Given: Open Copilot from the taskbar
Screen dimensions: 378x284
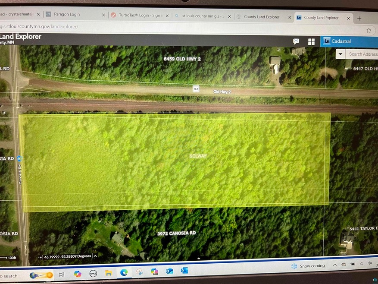Looking at the screenshot, I should pyautogui.click(x=78, y=274).
